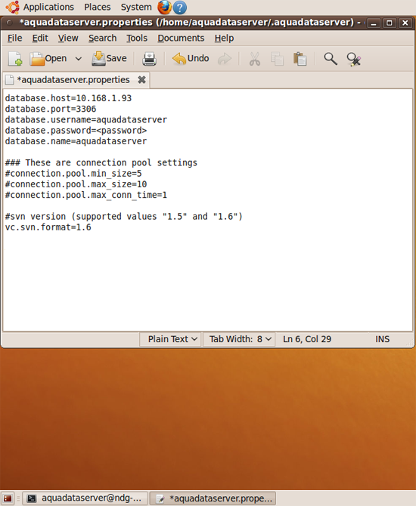The height and width of the screenshot is (506, 416).
Task: Open Find with magnifying glass icon
Action: (331, 59)
